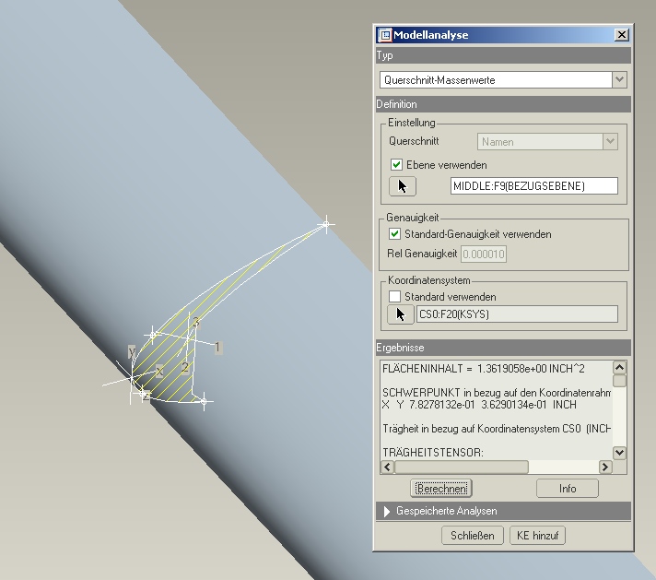
Task: Click the FLÄCHENINHALT result line
Action: click(x=483, y=369)
